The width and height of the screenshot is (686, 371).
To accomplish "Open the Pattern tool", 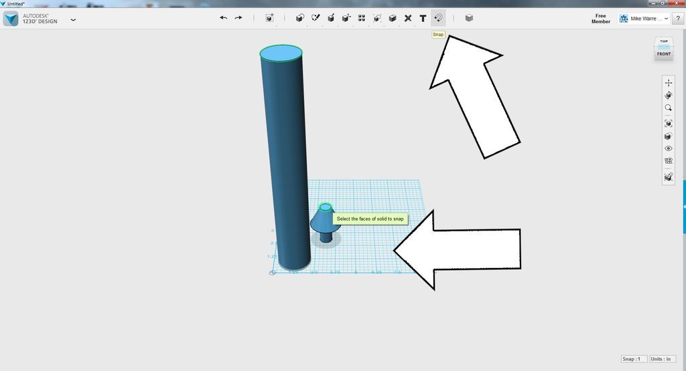I will 361,18.
